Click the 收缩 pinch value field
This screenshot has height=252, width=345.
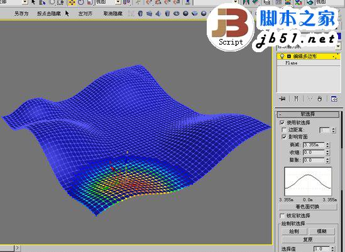[x=314, y=153]
